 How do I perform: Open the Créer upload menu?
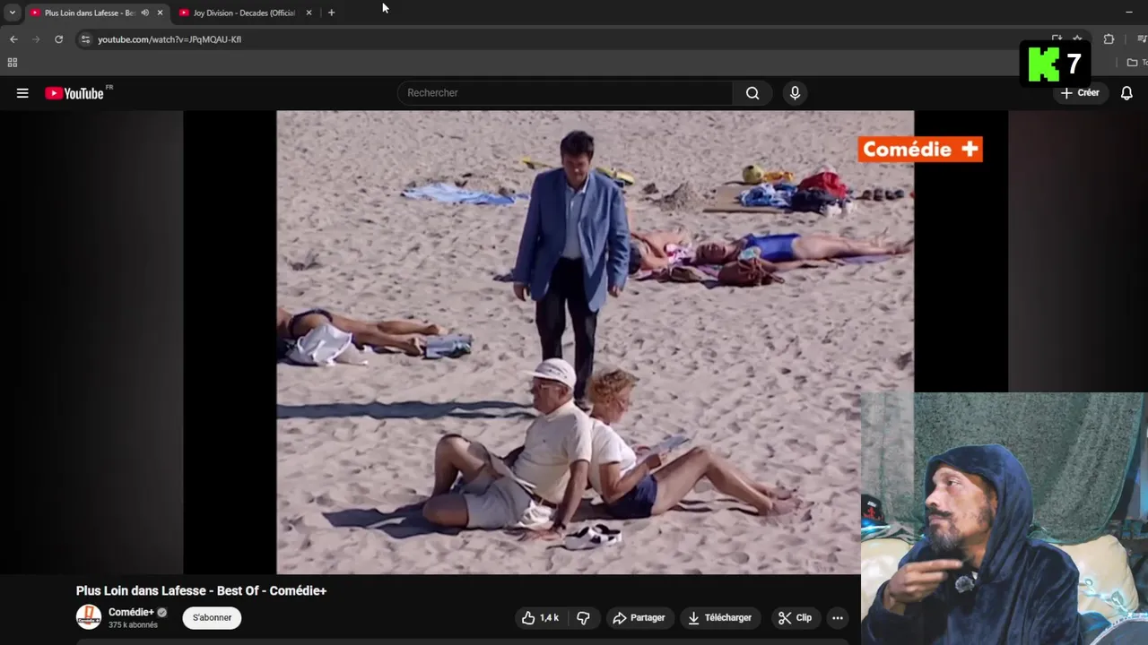click(1080, 93)
